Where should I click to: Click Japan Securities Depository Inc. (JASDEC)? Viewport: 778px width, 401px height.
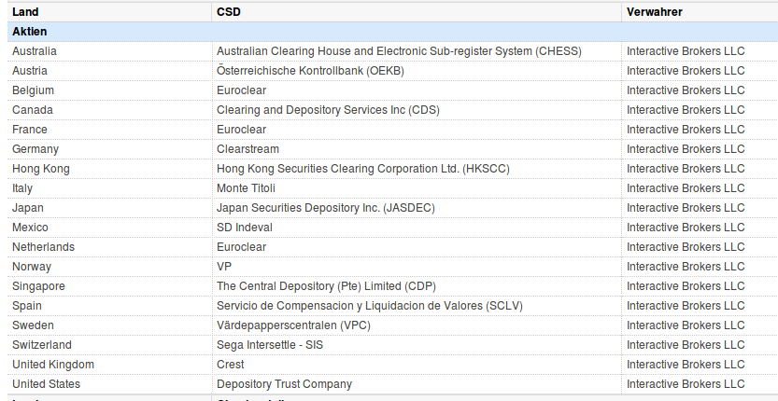pos(325,208)
